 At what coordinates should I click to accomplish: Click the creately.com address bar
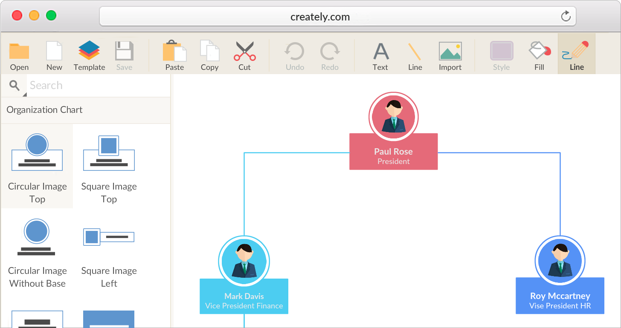coord(320,17)
